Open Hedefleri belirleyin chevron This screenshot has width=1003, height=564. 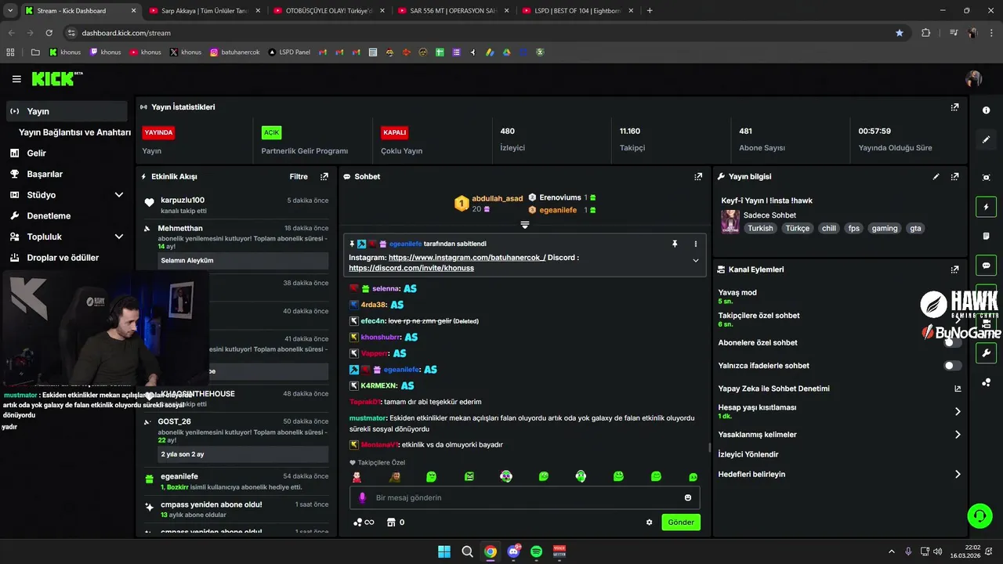pos(958,474)
